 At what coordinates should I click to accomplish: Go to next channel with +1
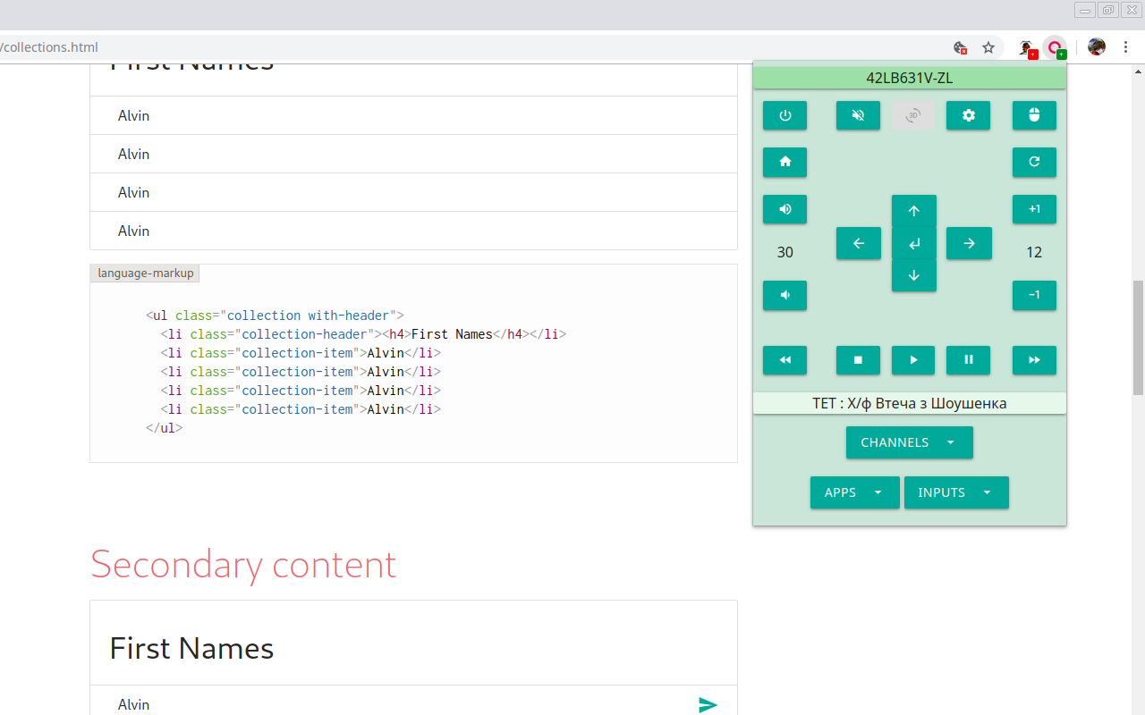[x=1034, y=209]
